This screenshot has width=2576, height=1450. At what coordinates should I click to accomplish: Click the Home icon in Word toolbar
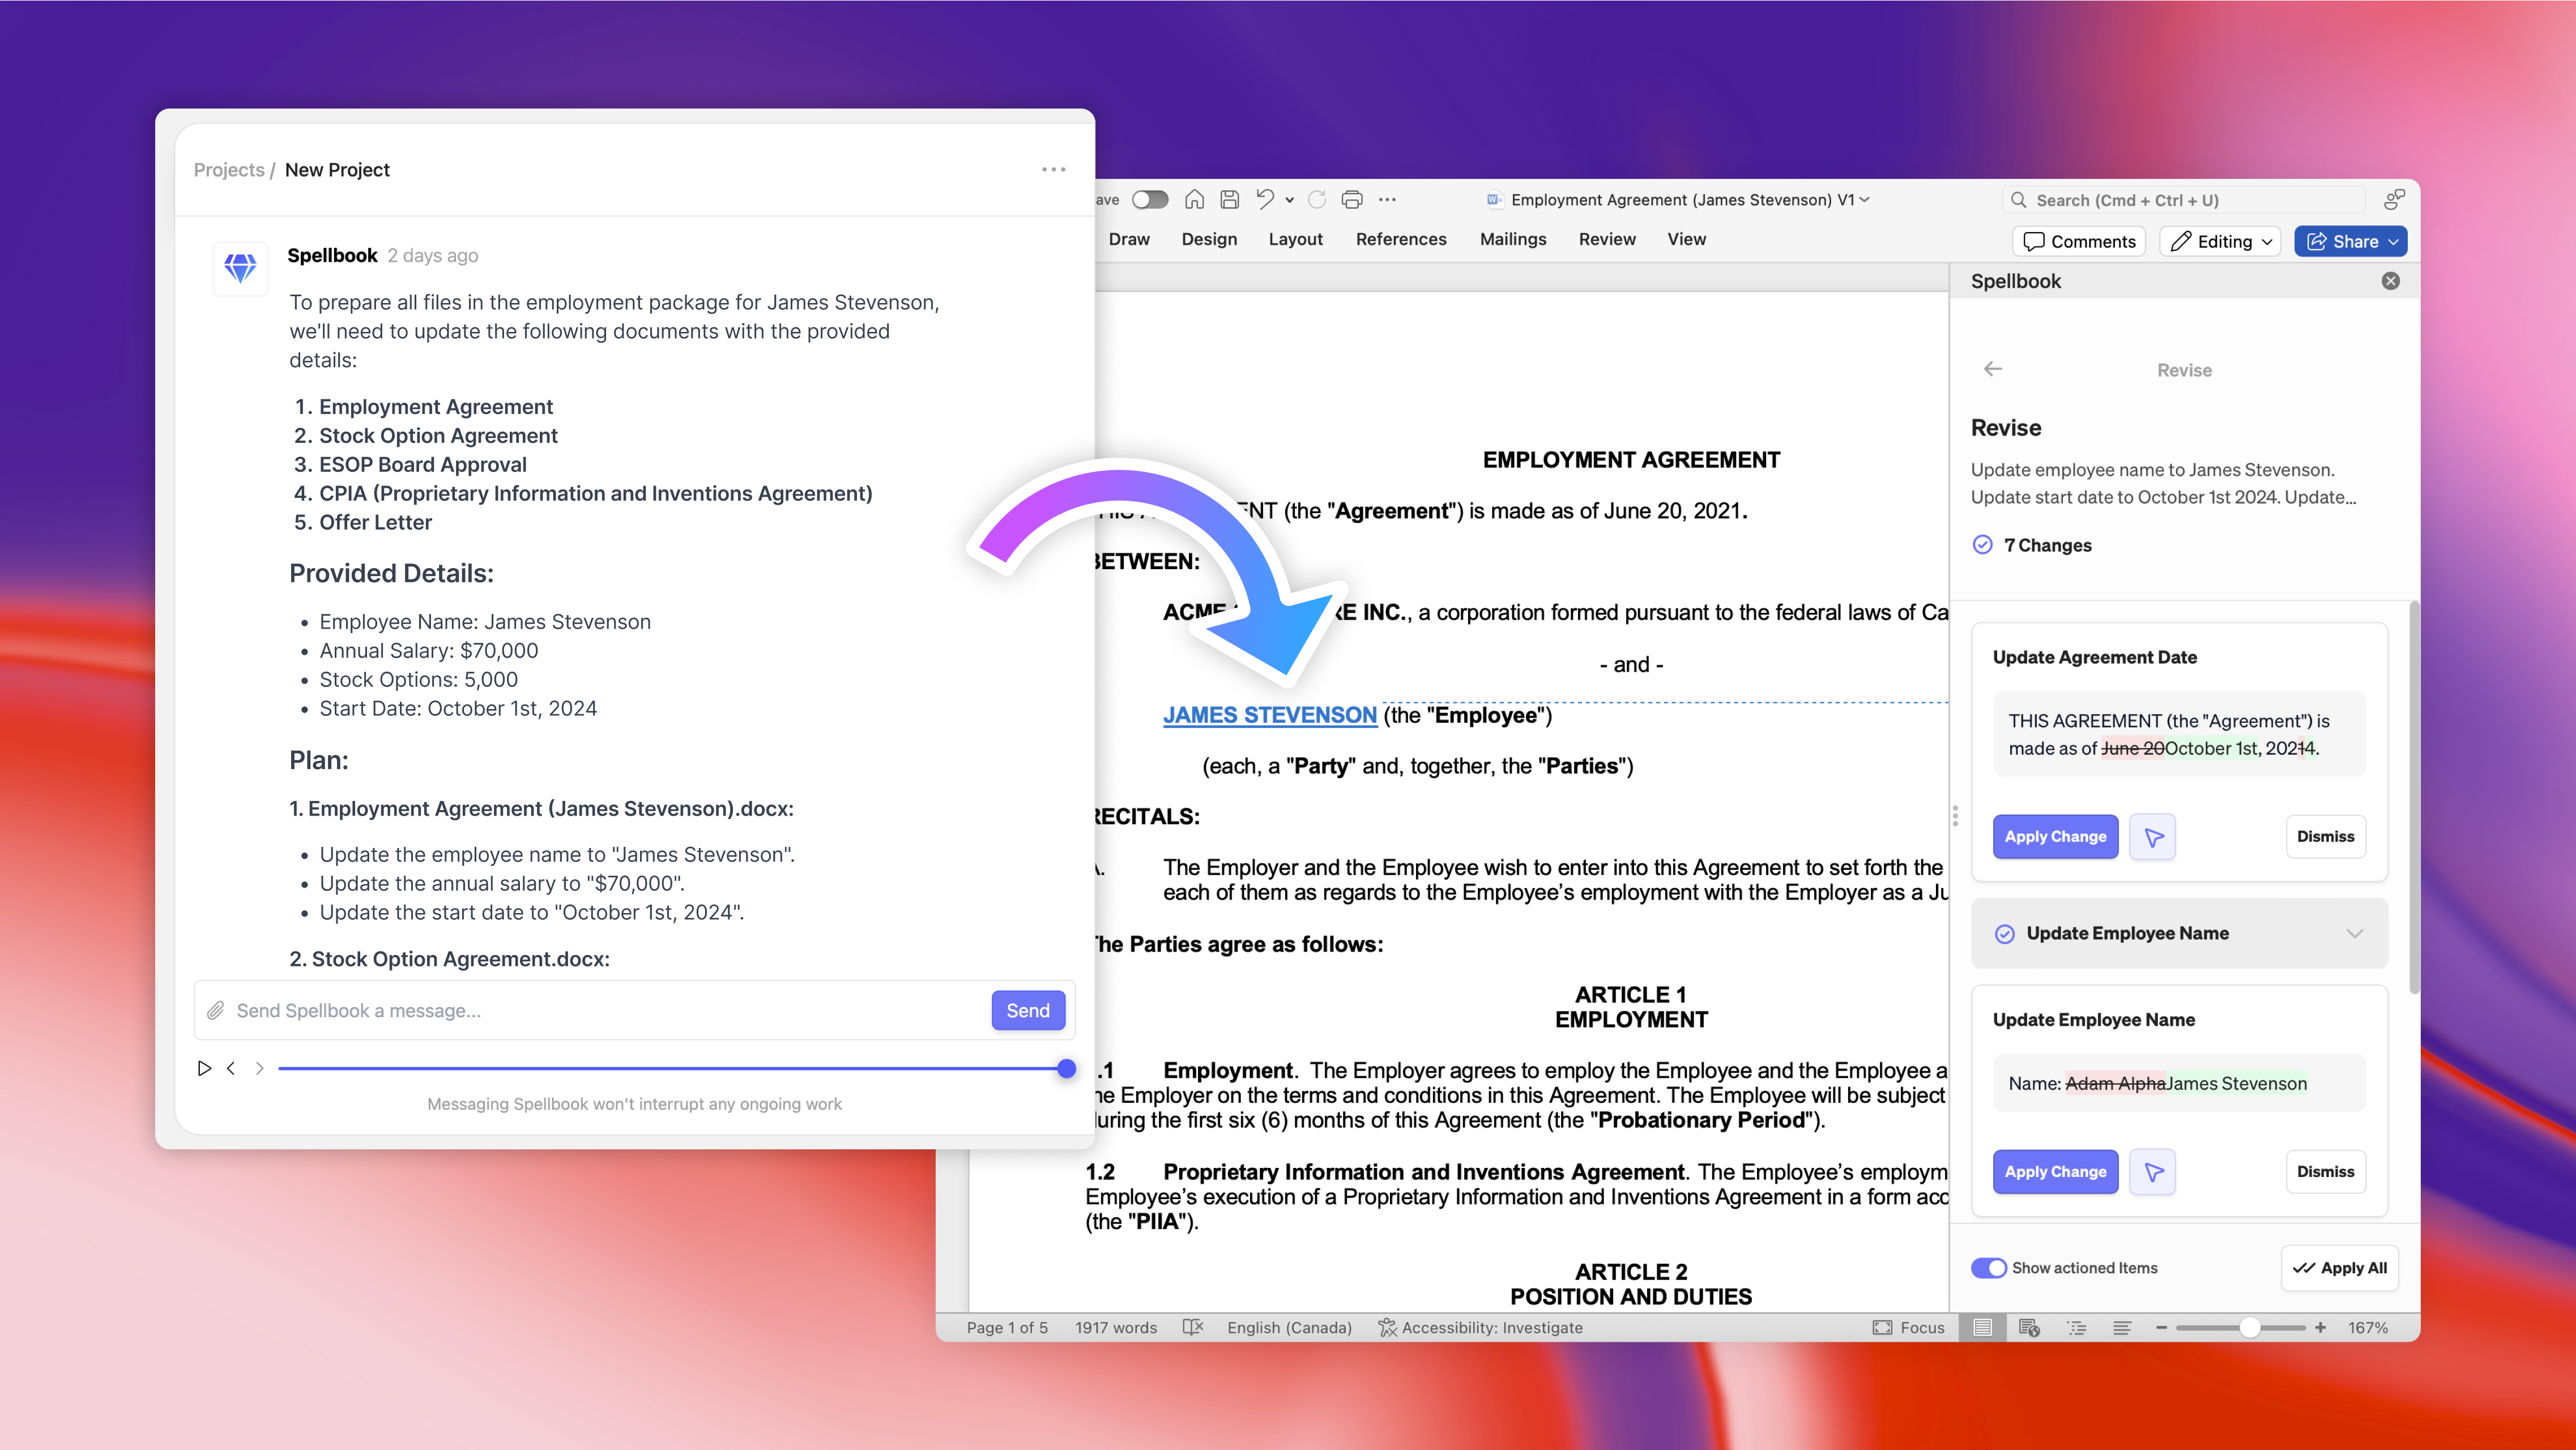(1194, 200)
